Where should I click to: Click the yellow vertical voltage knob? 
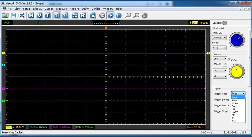click(237, 71)
